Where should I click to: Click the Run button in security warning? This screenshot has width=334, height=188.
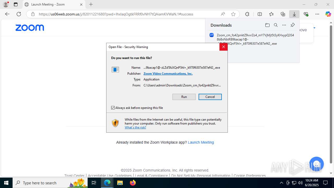click(x=184, y=97)
